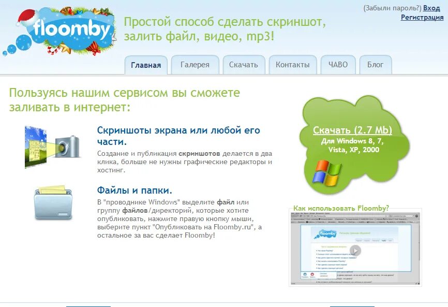448x307 pixels.
Task: Play the Floomby tutorial video
Action: click(x=355, y=251)
